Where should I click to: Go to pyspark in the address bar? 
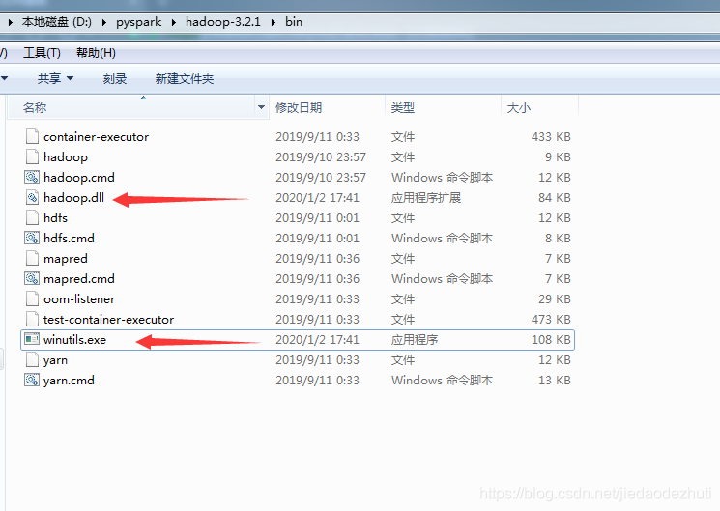point(138,22)
